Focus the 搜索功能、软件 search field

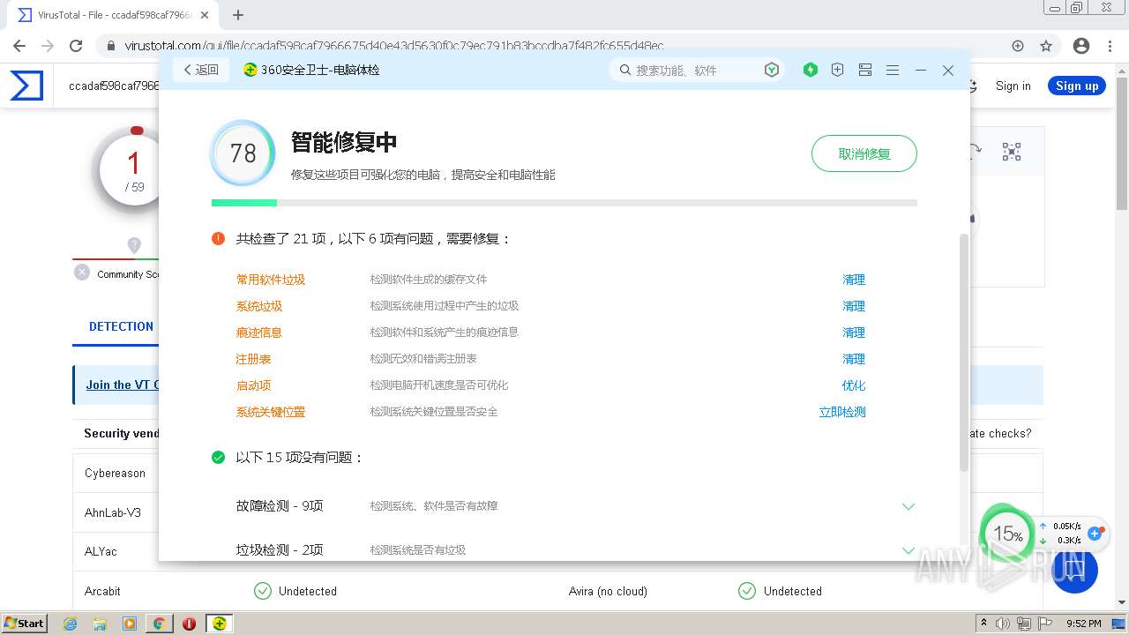click(697, 70)
